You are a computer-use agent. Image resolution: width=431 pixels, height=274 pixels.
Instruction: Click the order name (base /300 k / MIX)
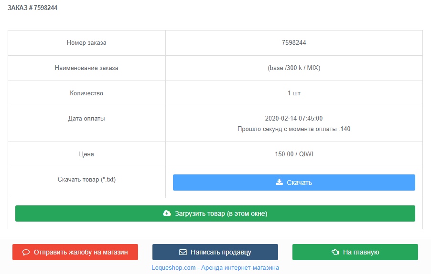click(294, 68)
